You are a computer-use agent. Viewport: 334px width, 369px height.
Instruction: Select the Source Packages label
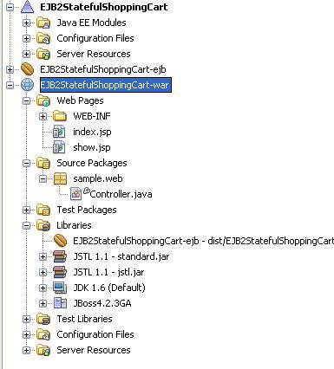point(92,163)
